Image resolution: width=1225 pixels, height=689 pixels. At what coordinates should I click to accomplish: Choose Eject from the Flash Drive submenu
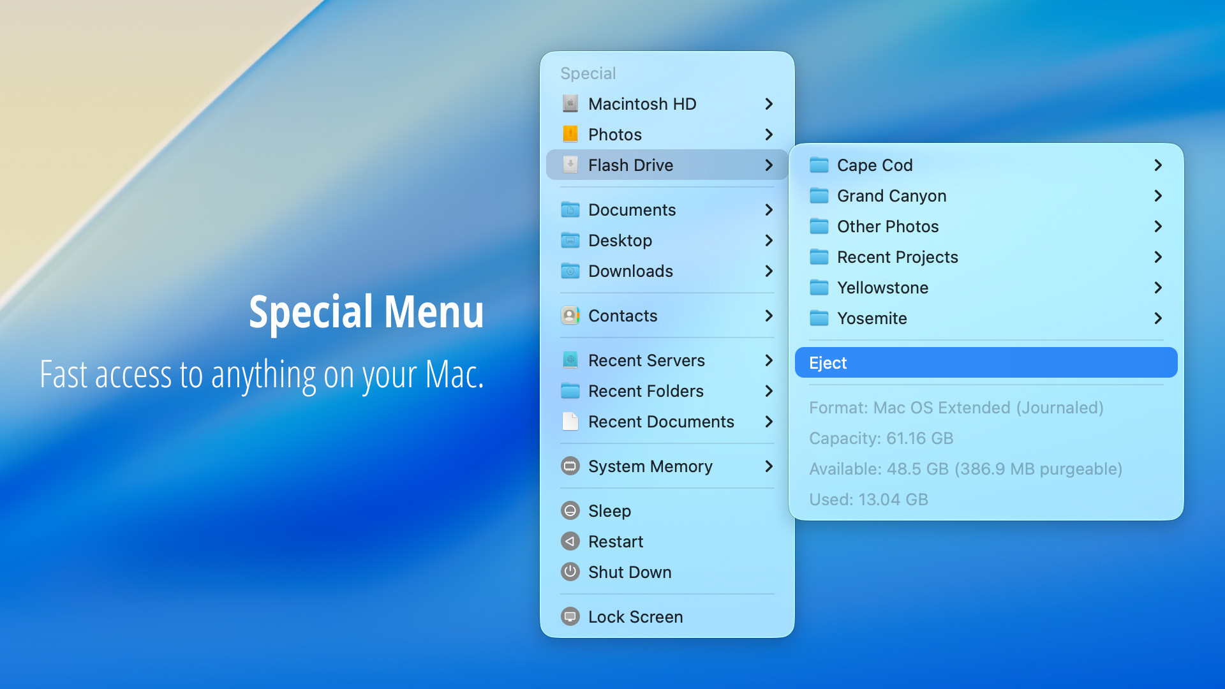click(x=986, y=362)
